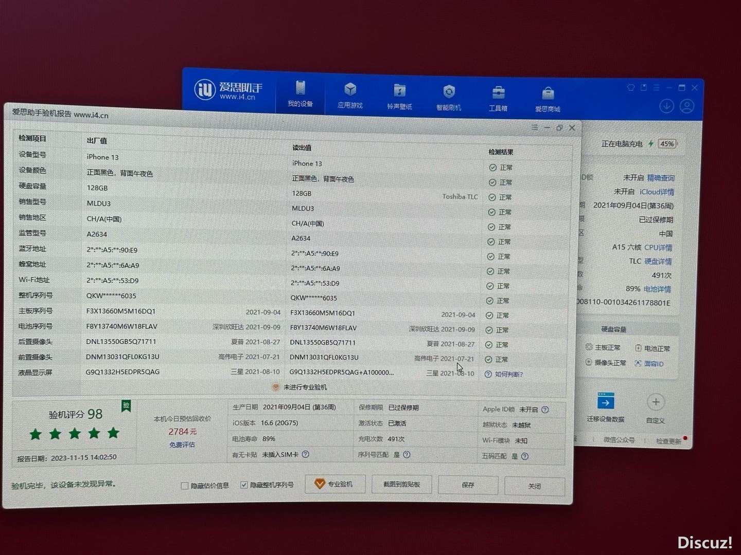Open 如何判断? help link
741x555 pixels.
pos(508,374)
